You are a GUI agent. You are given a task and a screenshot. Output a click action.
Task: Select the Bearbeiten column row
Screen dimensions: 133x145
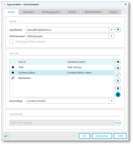[x=62, y=78]
